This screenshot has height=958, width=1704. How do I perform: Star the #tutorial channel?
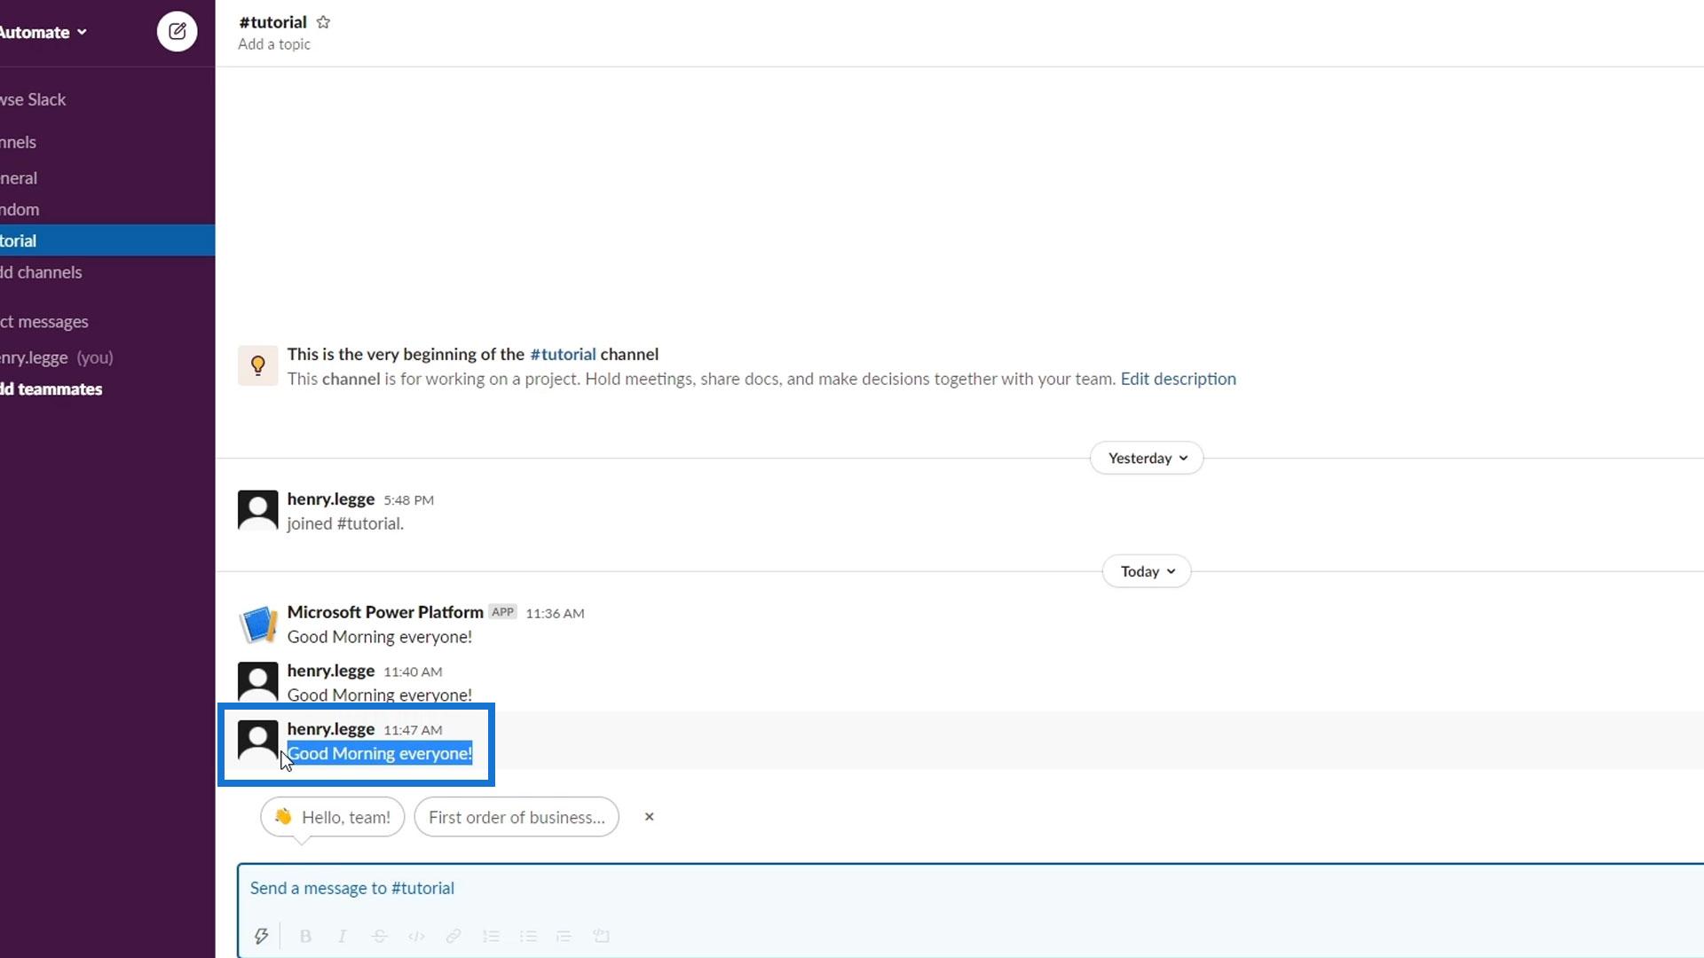pos(323,22)
